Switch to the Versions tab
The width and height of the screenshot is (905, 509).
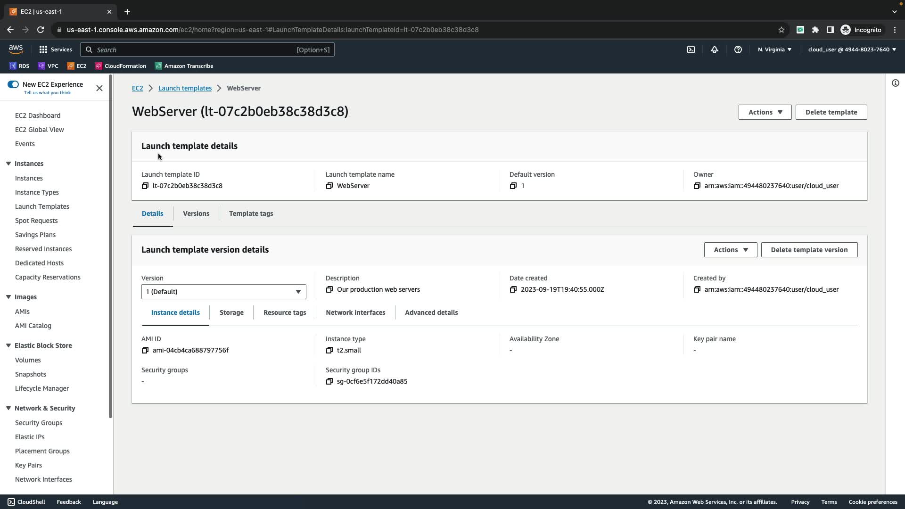point(196,213)
